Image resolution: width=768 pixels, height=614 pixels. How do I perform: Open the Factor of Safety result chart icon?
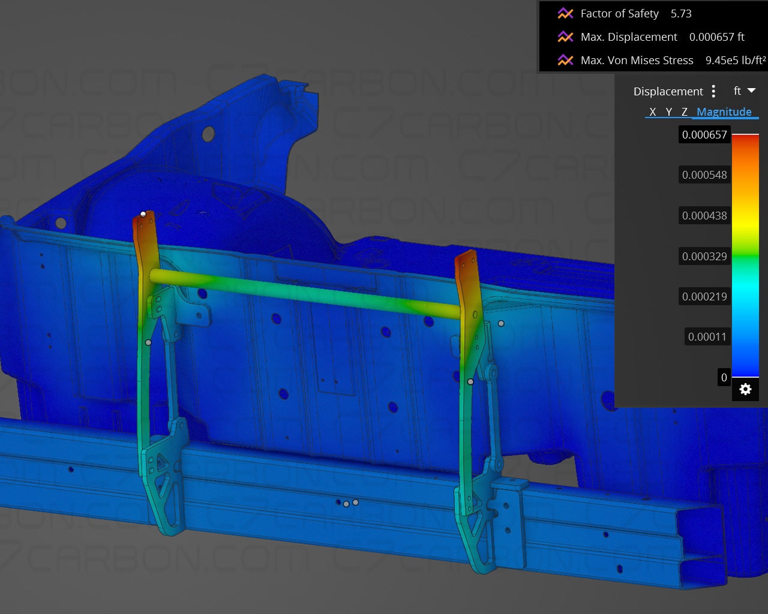[565, 13]
